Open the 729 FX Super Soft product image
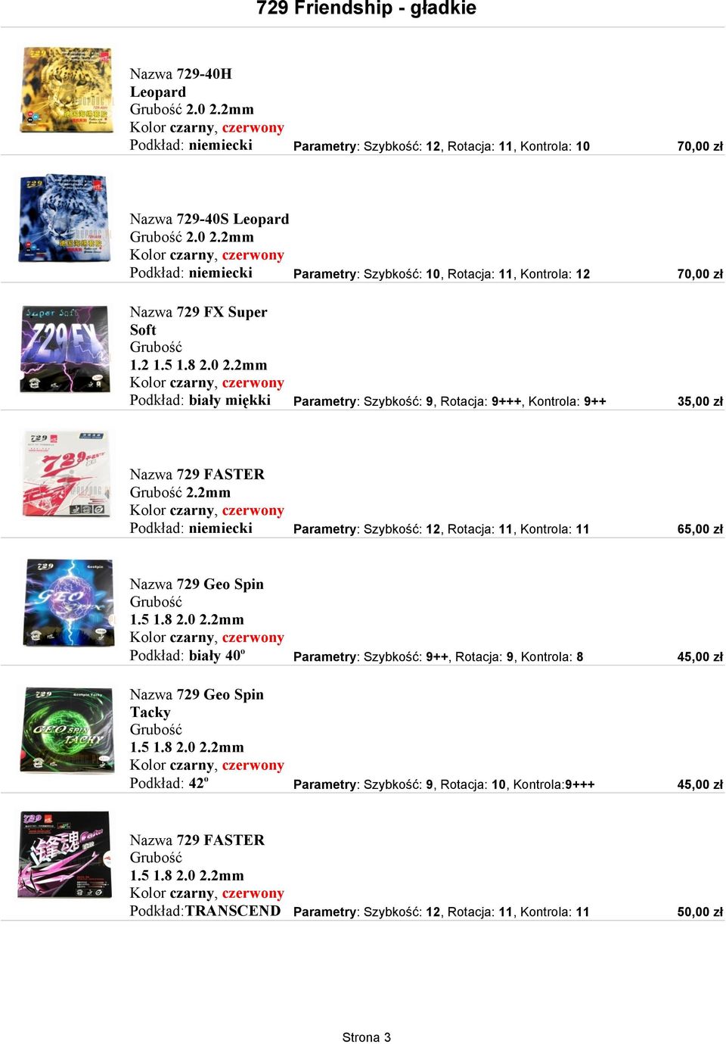This screenshot has width=726, height=1044. 65,349
